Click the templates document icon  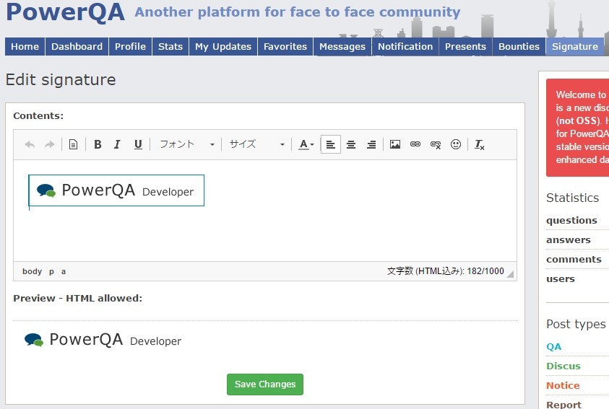73,144
